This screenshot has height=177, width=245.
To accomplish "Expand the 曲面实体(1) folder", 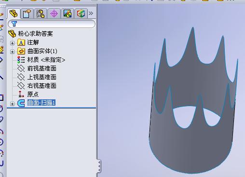I will pos(12,52).
